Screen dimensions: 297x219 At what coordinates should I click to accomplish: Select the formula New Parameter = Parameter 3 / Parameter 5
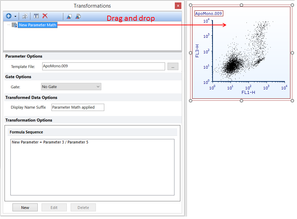click(50, 142)
